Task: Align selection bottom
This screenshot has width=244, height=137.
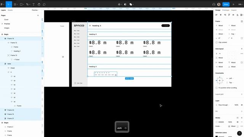Action: [238, 15]
